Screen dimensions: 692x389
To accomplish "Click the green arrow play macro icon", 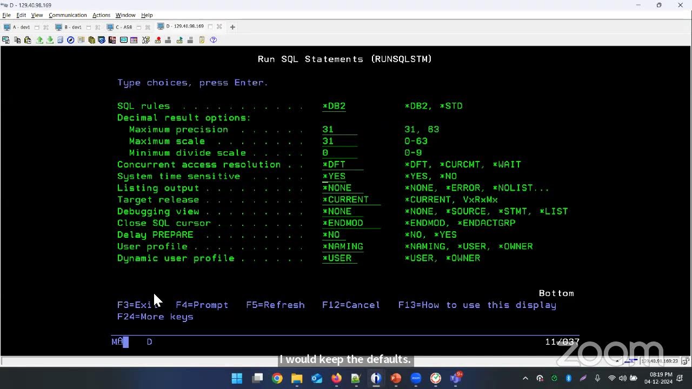I will point(179,40).
